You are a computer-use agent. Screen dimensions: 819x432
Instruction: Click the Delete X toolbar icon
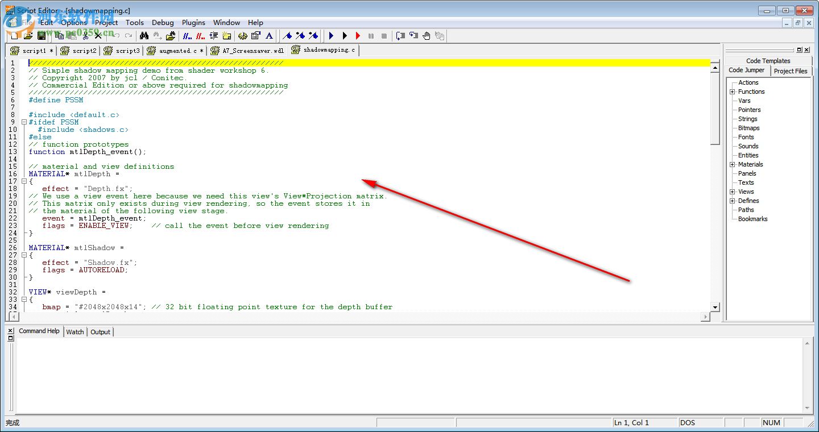pos(98,36)
